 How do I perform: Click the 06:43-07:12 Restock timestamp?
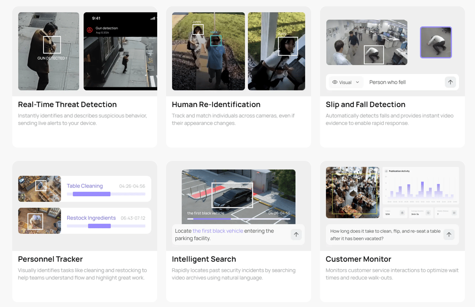click(133, 218)
